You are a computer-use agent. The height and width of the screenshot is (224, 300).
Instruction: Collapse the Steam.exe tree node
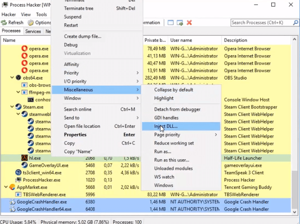coord(12,107)
